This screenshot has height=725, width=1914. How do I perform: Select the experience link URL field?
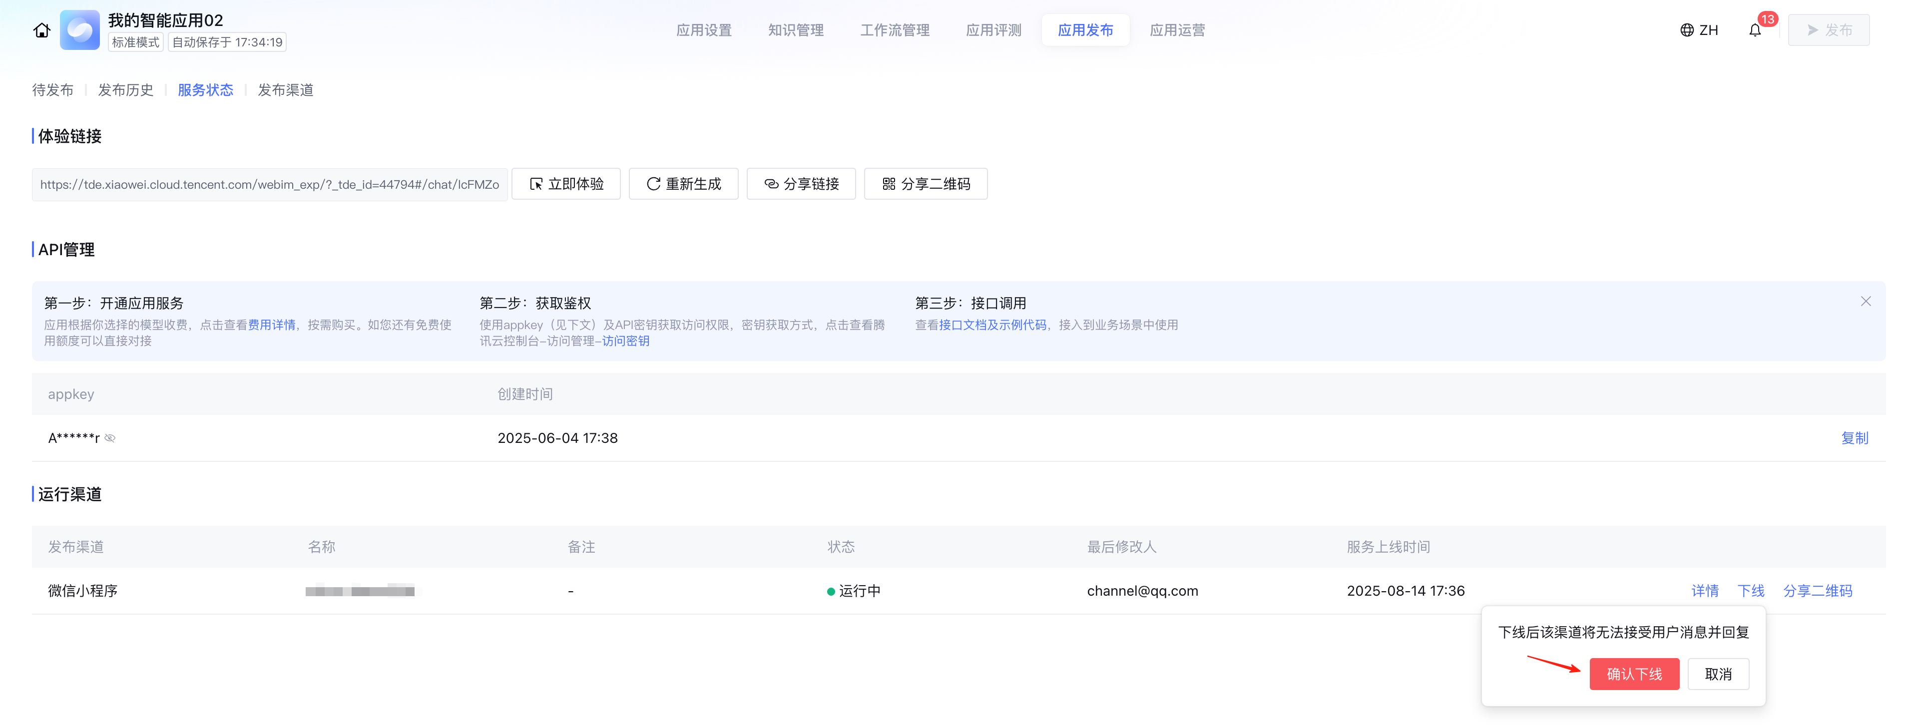pyautogui.click(x=269, y=184)
